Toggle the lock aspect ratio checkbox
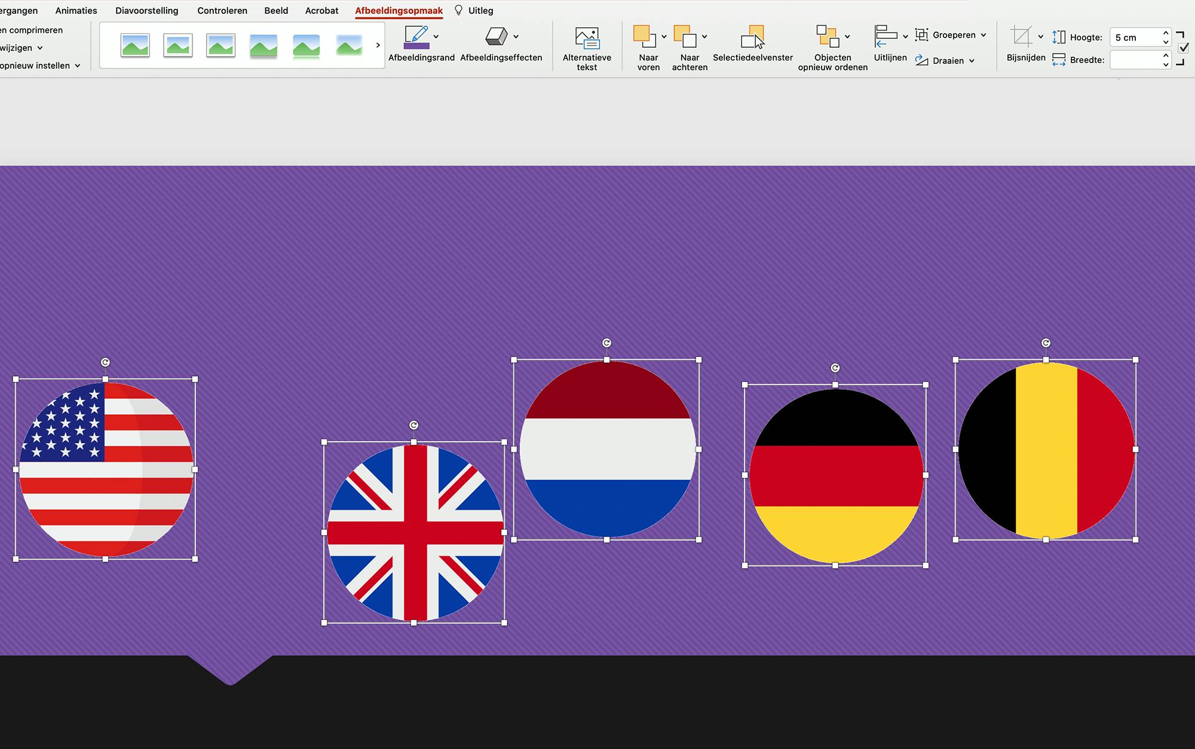The height and width of the screenshot is (749, 1195). click(x=1184, y=48)
